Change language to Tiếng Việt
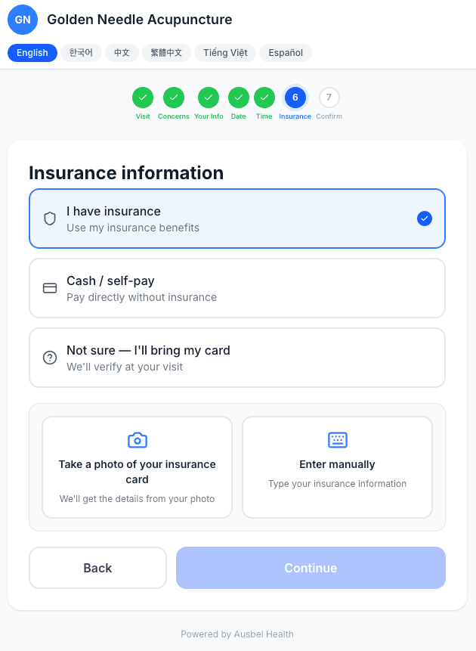This screenshot has width=476, height=651. [224, 53]
